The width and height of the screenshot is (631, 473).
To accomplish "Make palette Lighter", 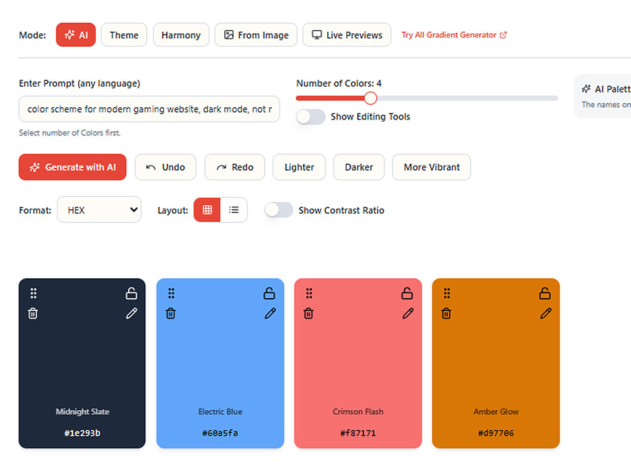I will [299, 167].
